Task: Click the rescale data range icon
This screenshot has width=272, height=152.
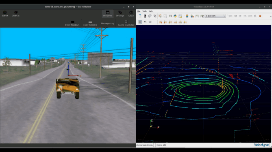Action: (197, 16)
